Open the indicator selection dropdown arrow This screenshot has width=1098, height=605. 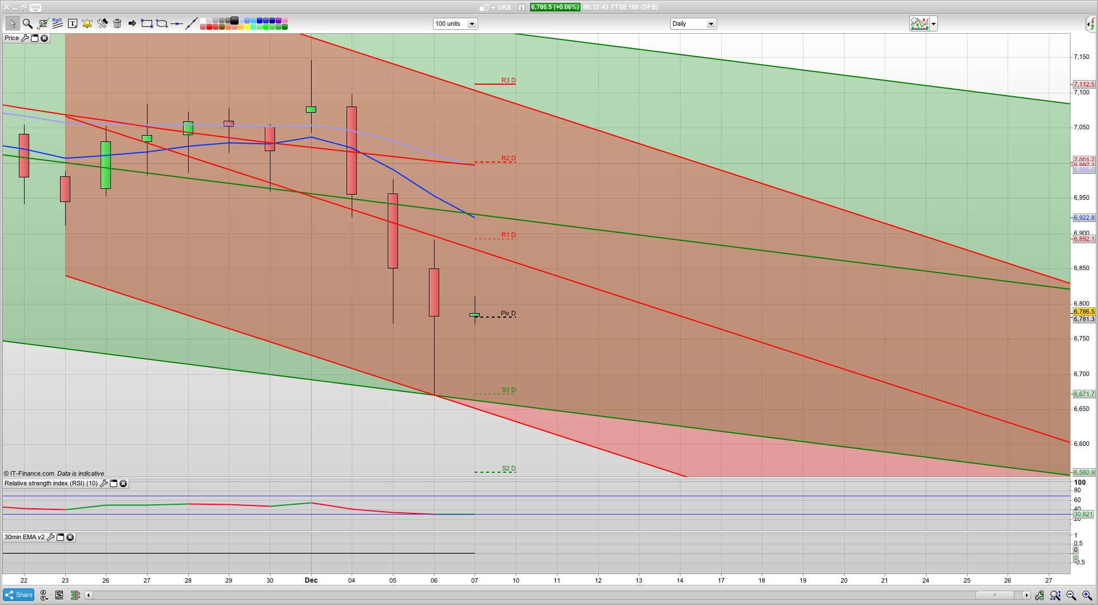933,23
